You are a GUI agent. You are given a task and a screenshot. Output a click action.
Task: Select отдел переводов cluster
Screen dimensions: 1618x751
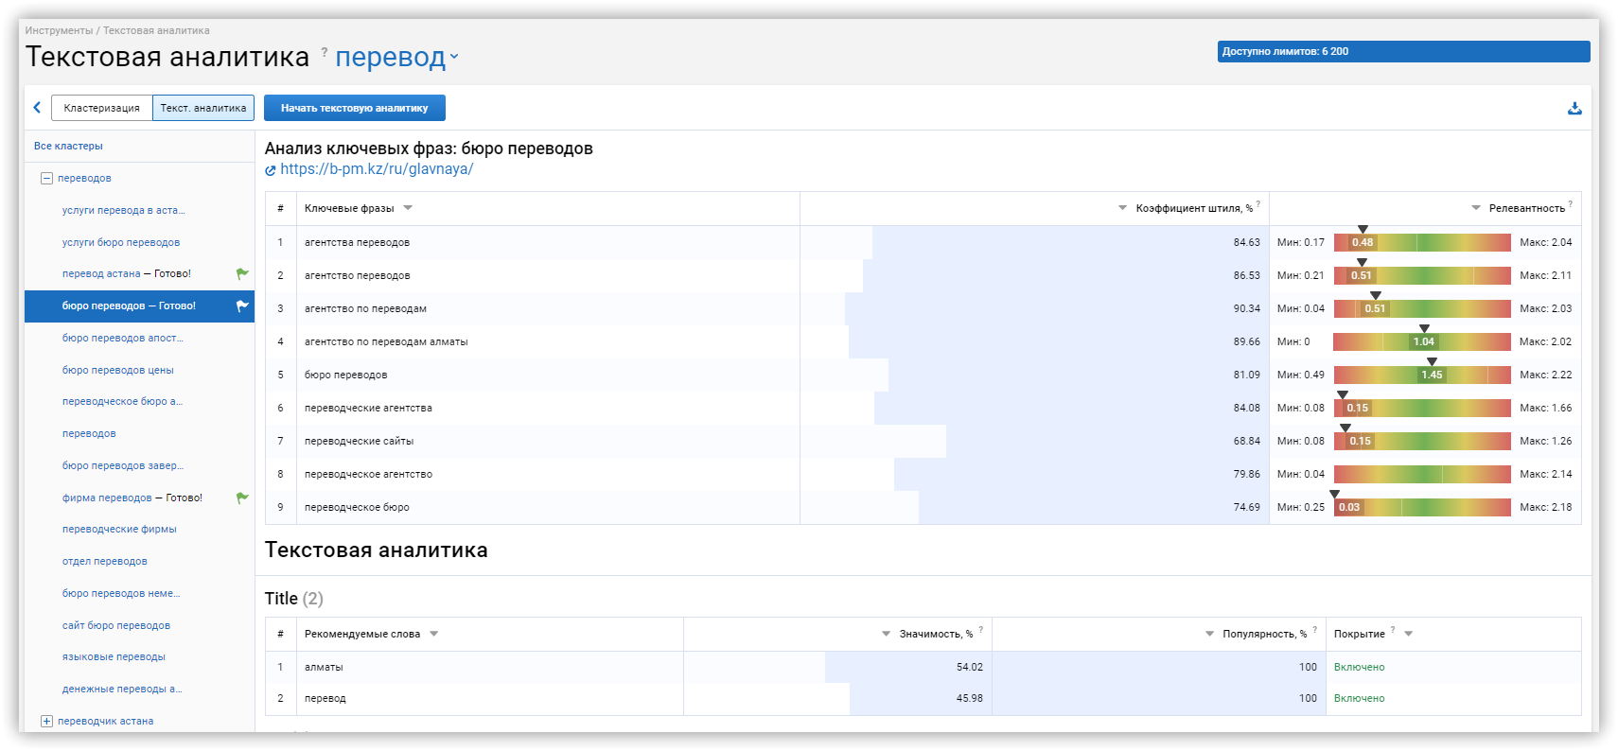pos(105,561)
